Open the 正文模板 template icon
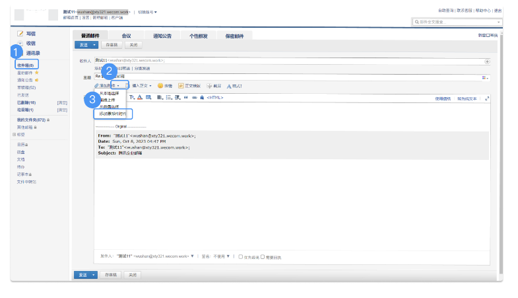518x298 pixels. 181,86
